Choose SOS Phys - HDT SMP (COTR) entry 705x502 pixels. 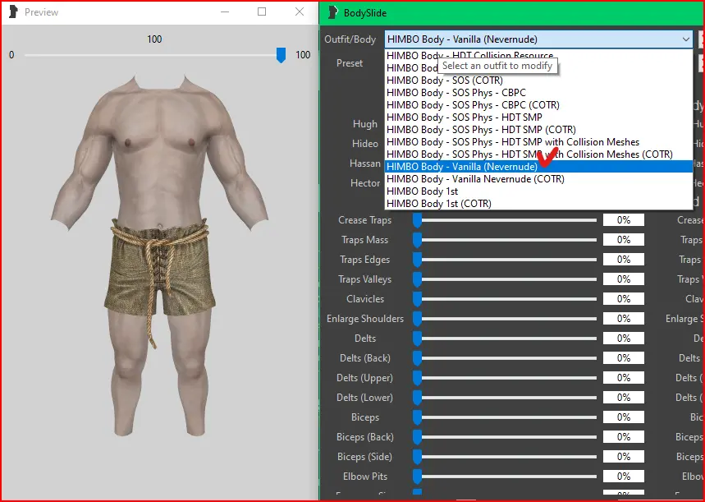pyautogui.click(x=538, y=130)
